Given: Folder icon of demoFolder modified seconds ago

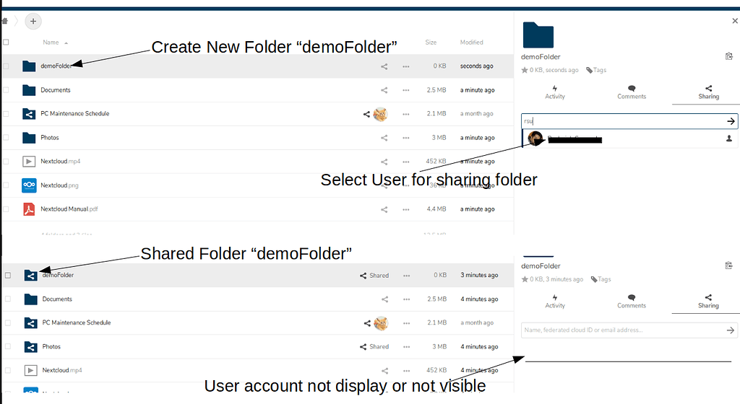Looking at the screenshot, I should tap(29, 66).
